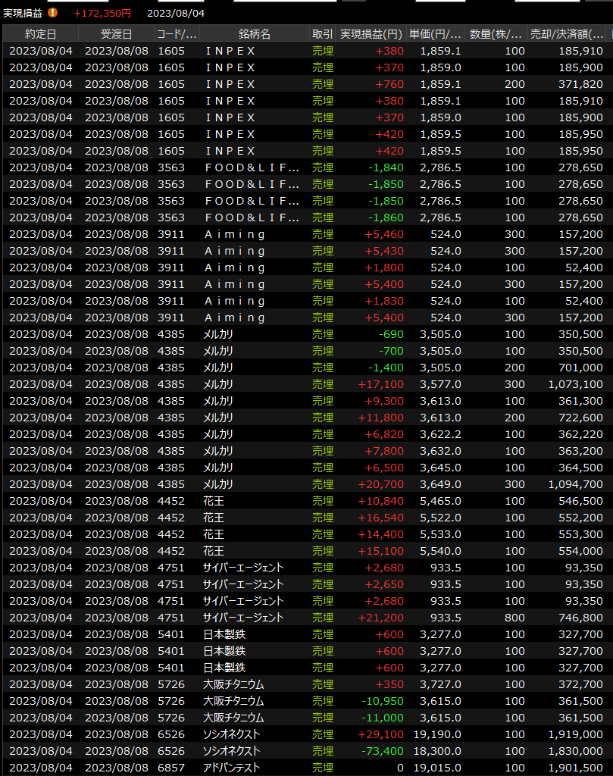Click the 売却/決済額 column header

pyautogui.click(x=568, y=34)
